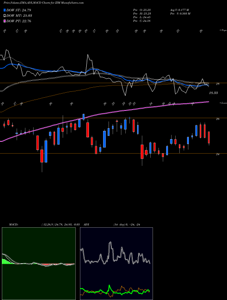This screenshot has width=227, height=300.
Task: Click the Pre V: 0.503 M value
Action: pos(180,14)
